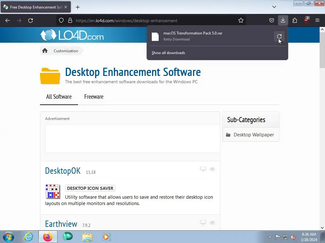Open the Windows Start menu

9,237
